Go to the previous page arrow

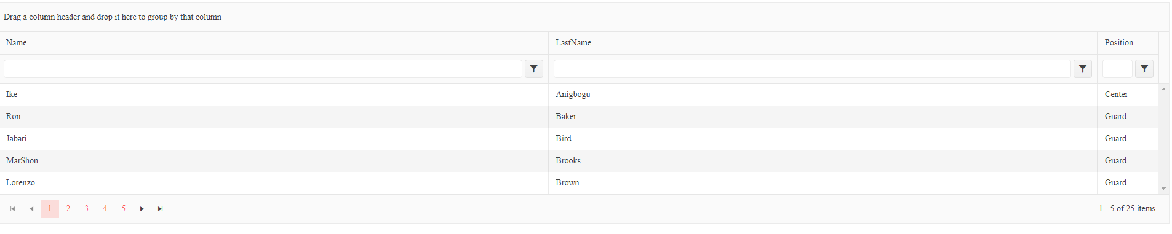[31, 209]
